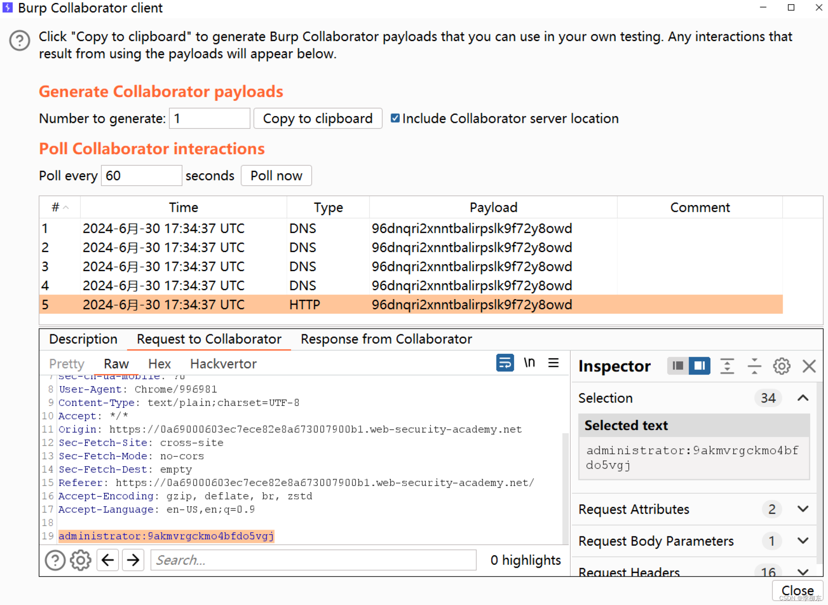This screenshot has height=605, width=828.
Task: Open Request to Collaborator tab
Action: [209, 339]
